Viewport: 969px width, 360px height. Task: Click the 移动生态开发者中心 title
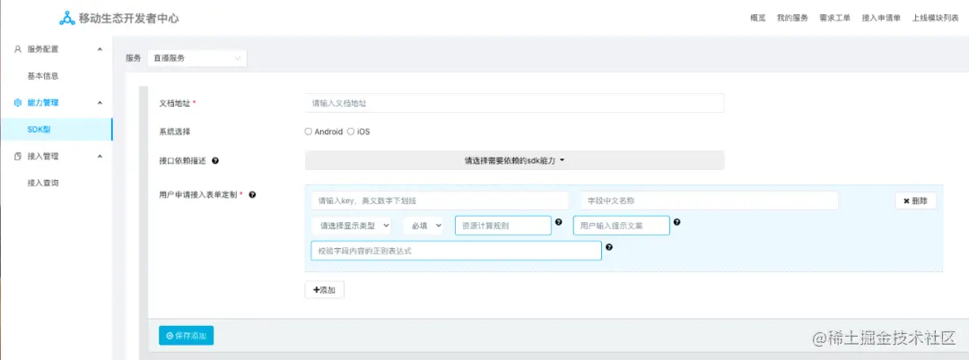tap(129, 19)
